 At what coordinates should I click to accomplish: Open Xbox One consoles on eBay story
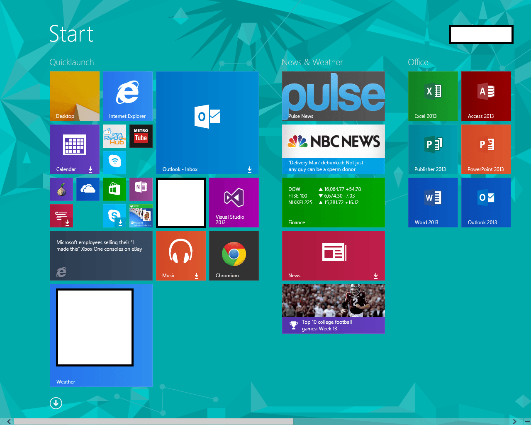tap(101, 256)
